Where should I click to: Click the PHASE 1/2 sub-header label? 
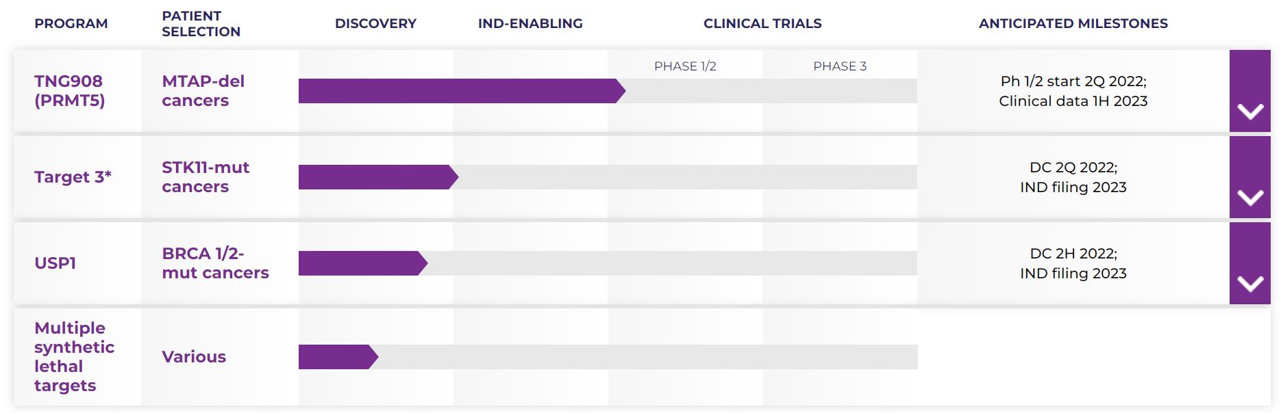685,66
